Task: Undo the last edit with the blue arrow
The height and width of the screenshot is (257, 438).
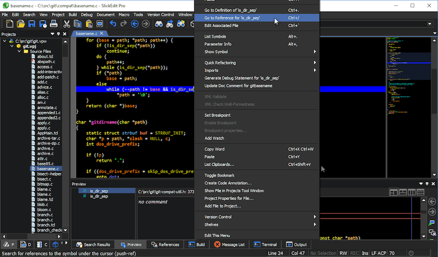Action: click(113, 24)
